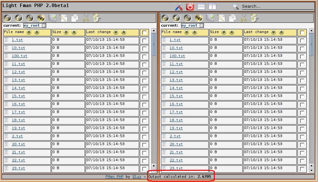Viewport: 318px width, 182px height.
Task: Open 12.txt in the left panel
Action: (19, 72)
